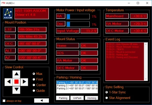Click the 'Mount is connected' log entry
Screen dimensions: 152x105
pos(121,52)
